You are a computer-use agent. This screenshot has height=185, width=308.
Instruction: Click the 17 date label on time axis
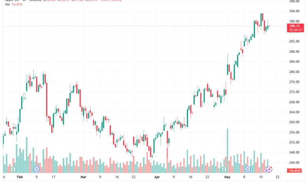[x=53, y=177]
